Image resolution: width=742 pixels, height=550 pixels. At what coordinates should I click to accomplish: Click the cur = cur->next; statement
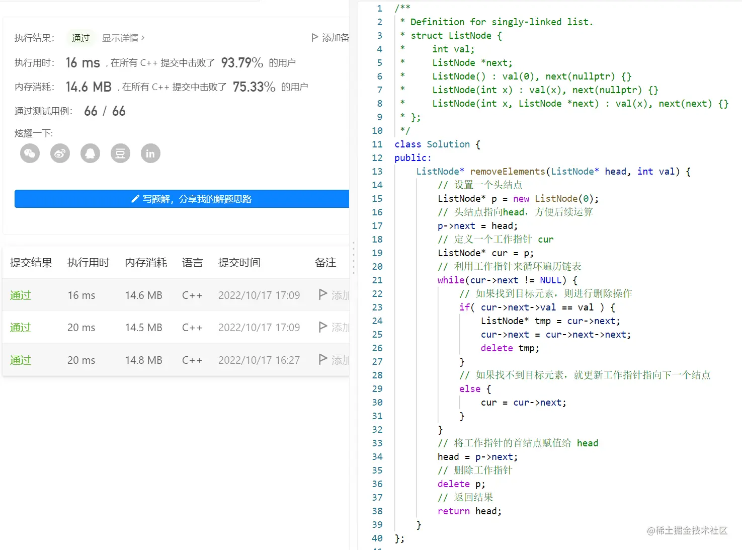pyautogui.click(x=523, y=403)
